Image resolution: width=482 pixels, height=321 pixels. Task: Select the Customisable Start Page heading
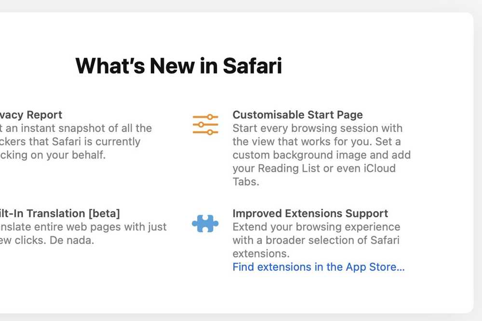pyautogui.click(x=297, y=115)
